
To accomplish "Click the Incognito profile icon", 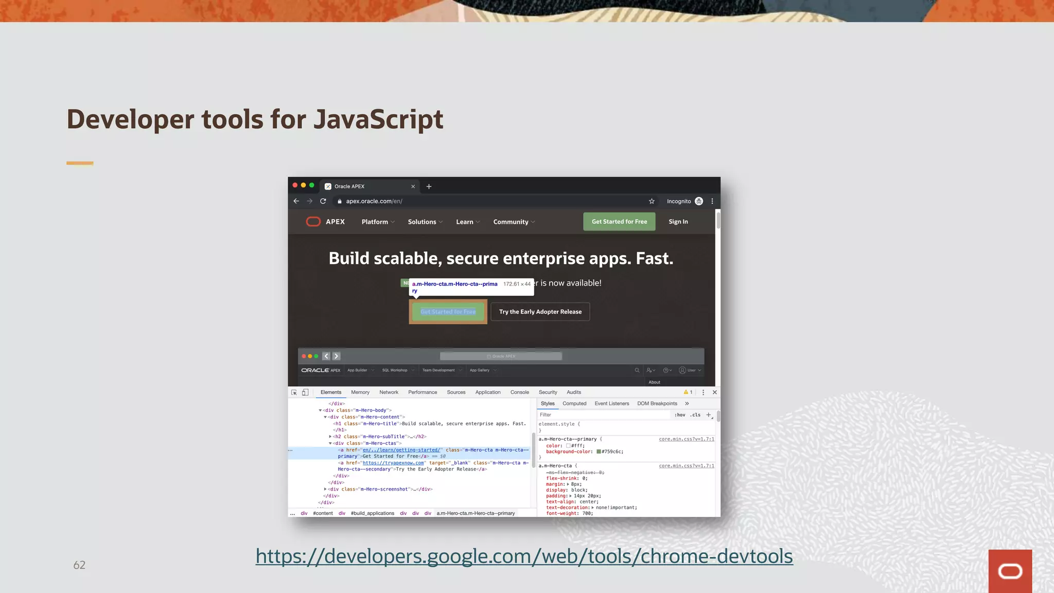I will pyautogui.click(x=699, y=201).
